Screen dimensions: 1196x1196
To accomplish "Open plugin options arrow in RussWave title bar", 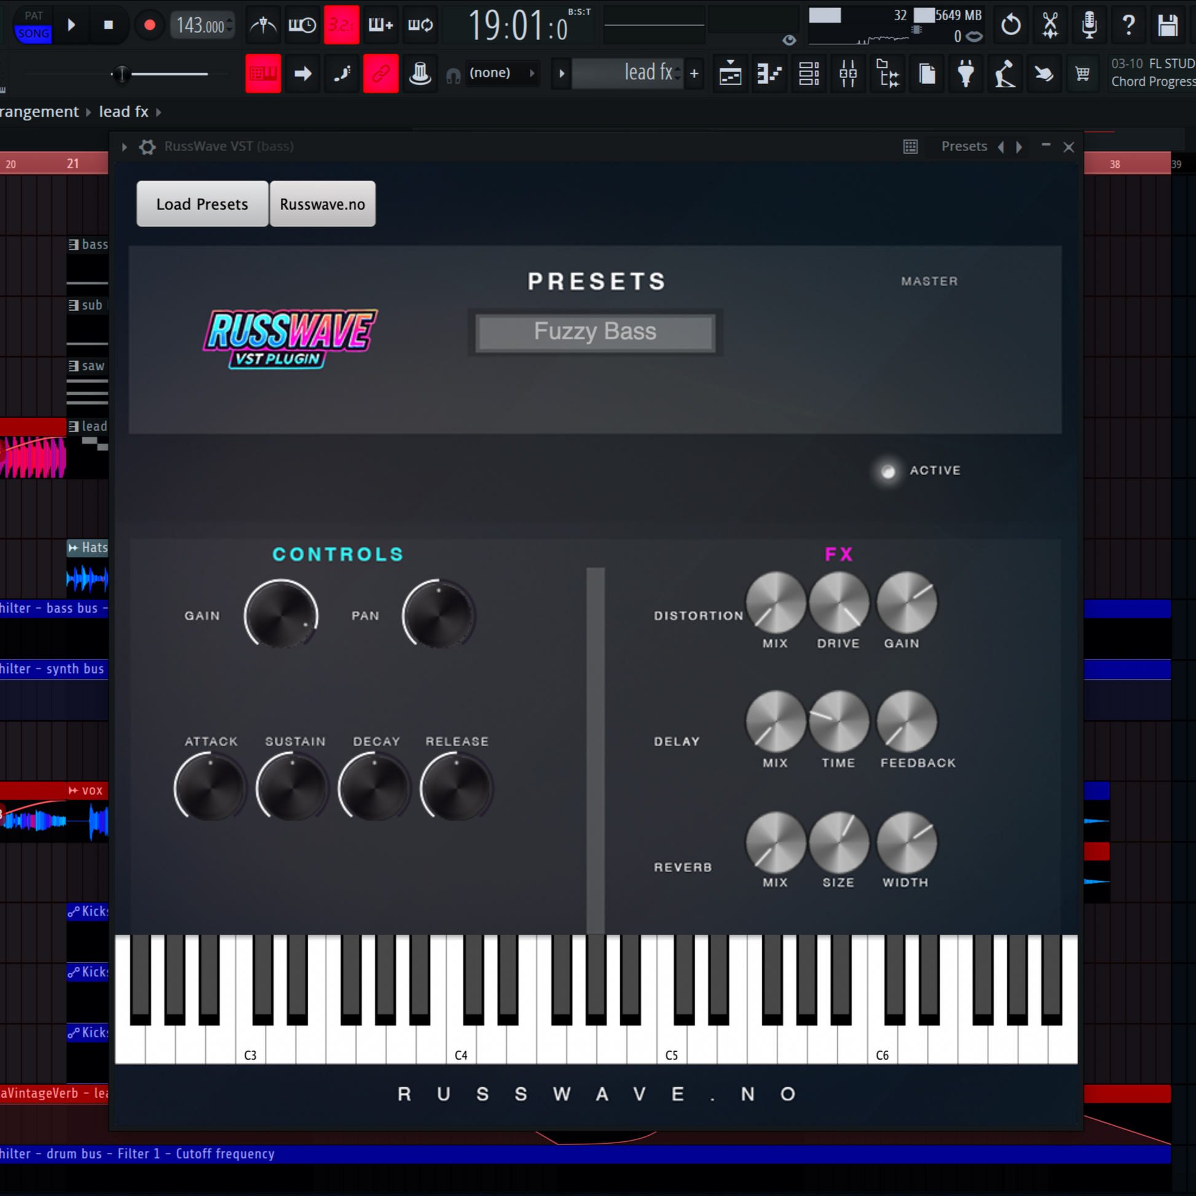I will point(124,147).
